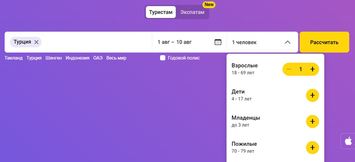Increase the Взрослые count with plus

(313, 69)
